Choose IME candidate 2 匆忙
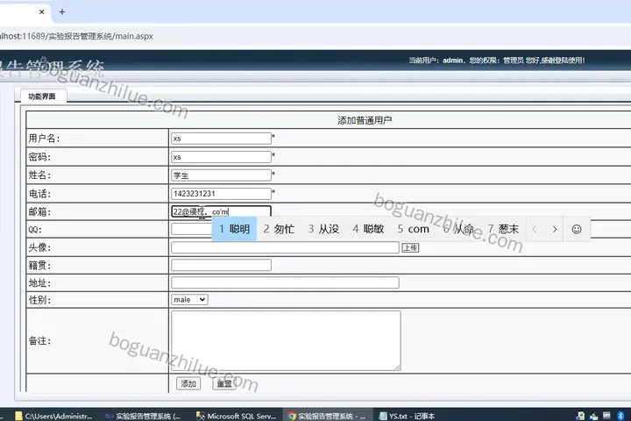Image resolution: width=631 pixels, height=421 pixels. [x=279, y=229]
